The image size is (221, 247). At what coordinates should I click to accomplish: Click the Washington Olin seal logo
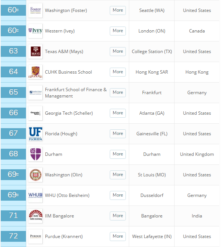[x=36, y=175]
